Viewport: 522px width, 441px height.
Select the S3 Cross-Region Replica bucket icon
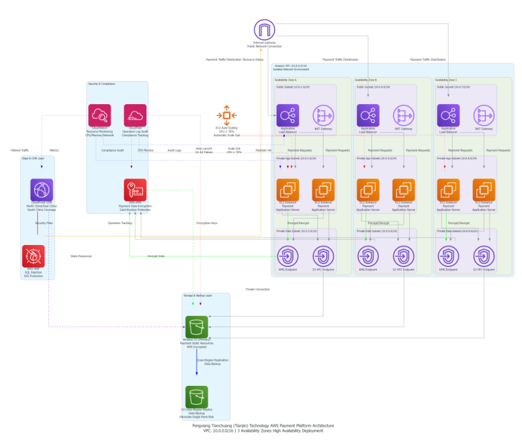click(197, 396)
